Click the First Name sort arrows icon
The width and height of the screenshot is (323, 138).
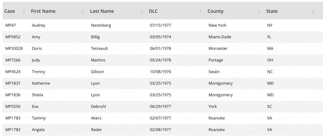click(83, 11)
